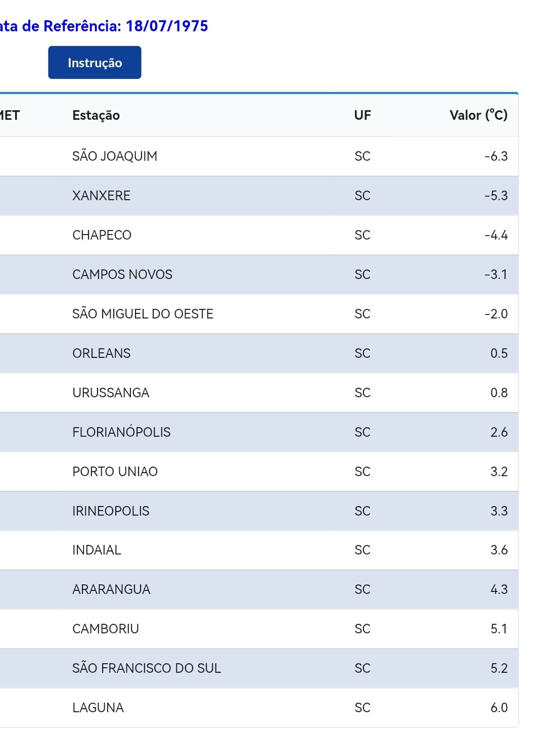The width and height of the screenshot is (546, 737).
Task: Click the CHAPECO station name
Action: click(102, 235)
